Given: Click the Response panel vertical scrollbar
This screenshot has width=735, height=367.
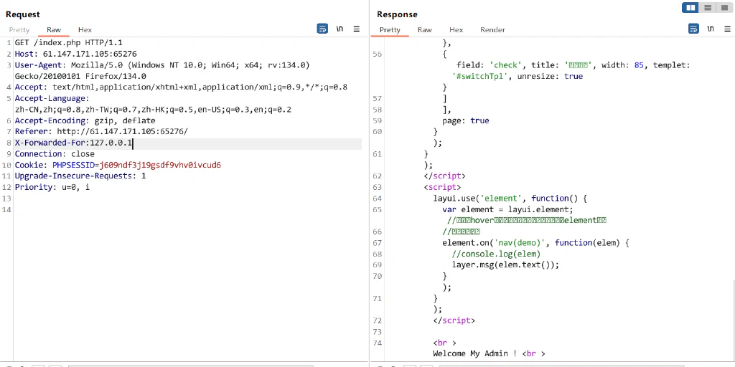Looking at the screenshot, I should click(x=733, y=320).
